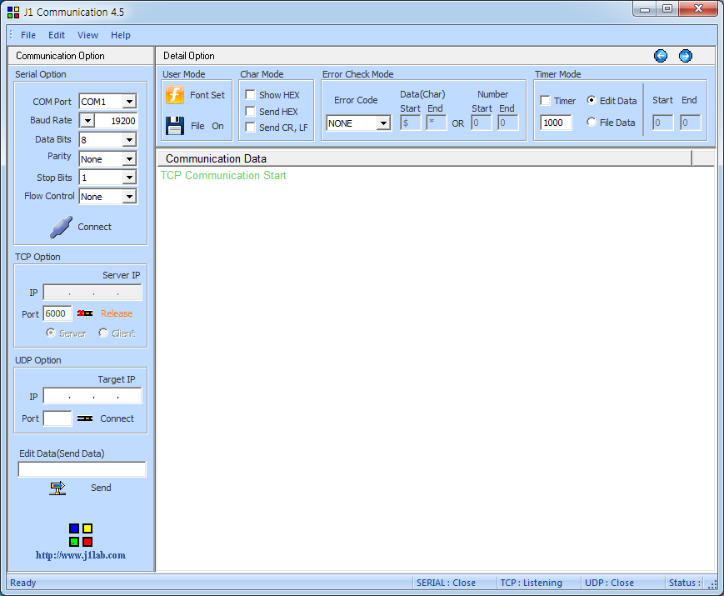The height and width of the screenshot is (596, 724).
Task: Click the floppy disk File save icon
Action: (175, 126)
